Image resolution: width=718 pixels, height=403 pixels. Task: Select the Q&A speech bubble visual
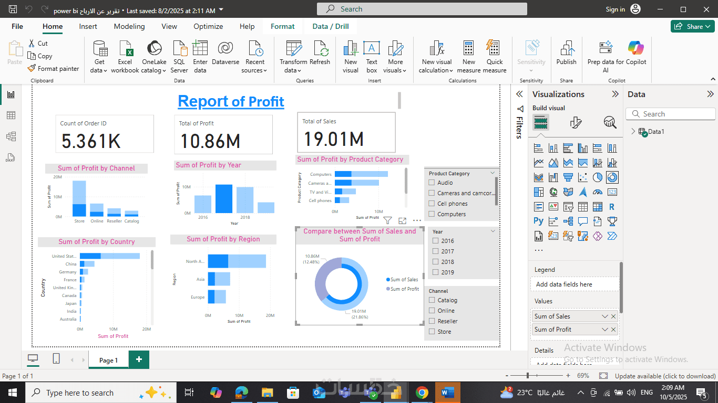tap(582, 221)
